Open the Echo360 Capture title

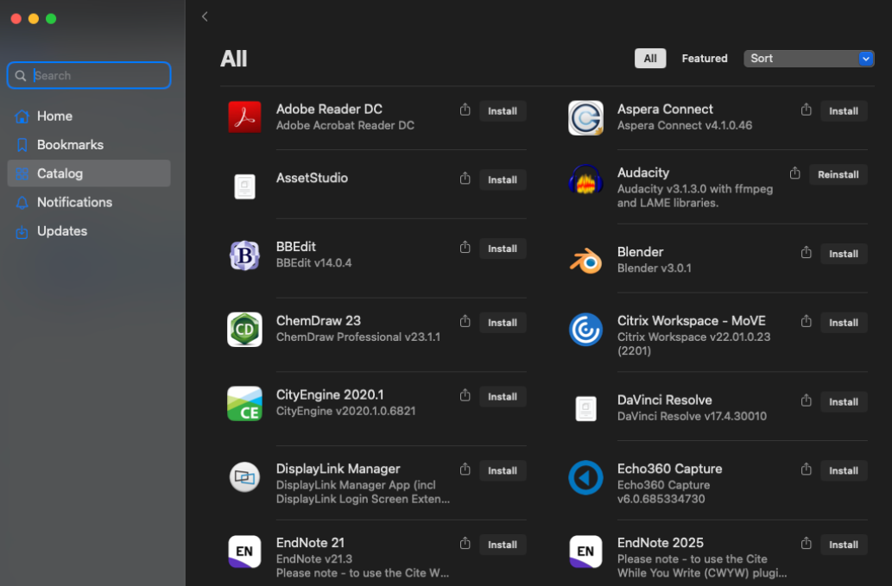pyautogui.click(x=669, y=469)
